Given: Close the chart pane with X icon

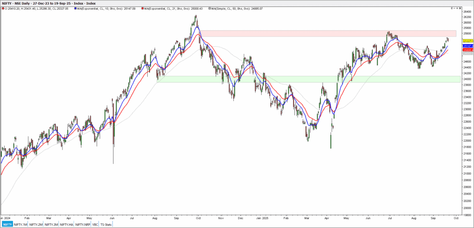Looking at the screenshot, I should (x=460, y=8).
